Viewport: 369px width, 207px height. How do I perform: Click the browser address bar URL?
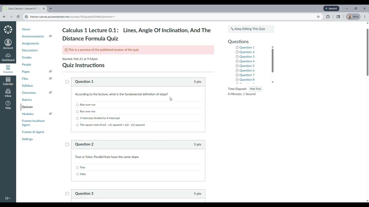(72, 17)
